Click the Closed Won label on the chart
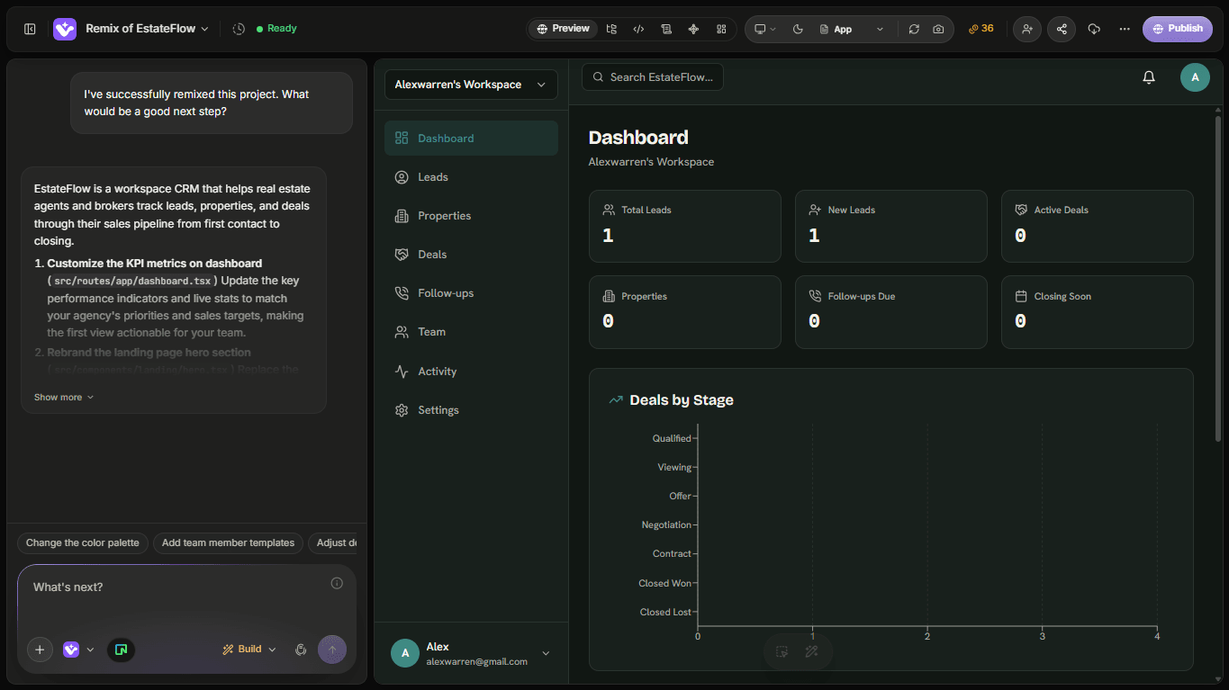Image resolution: width=1229 pixels, height=690 pixels. [x=665, y=583]
